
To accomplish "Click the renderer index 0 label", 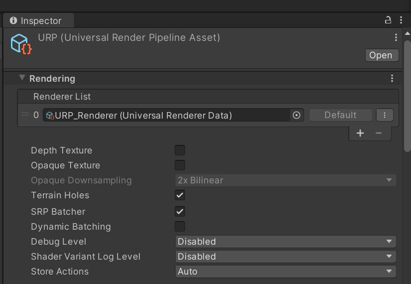I will pyautogui.click(x=36, y=115).
